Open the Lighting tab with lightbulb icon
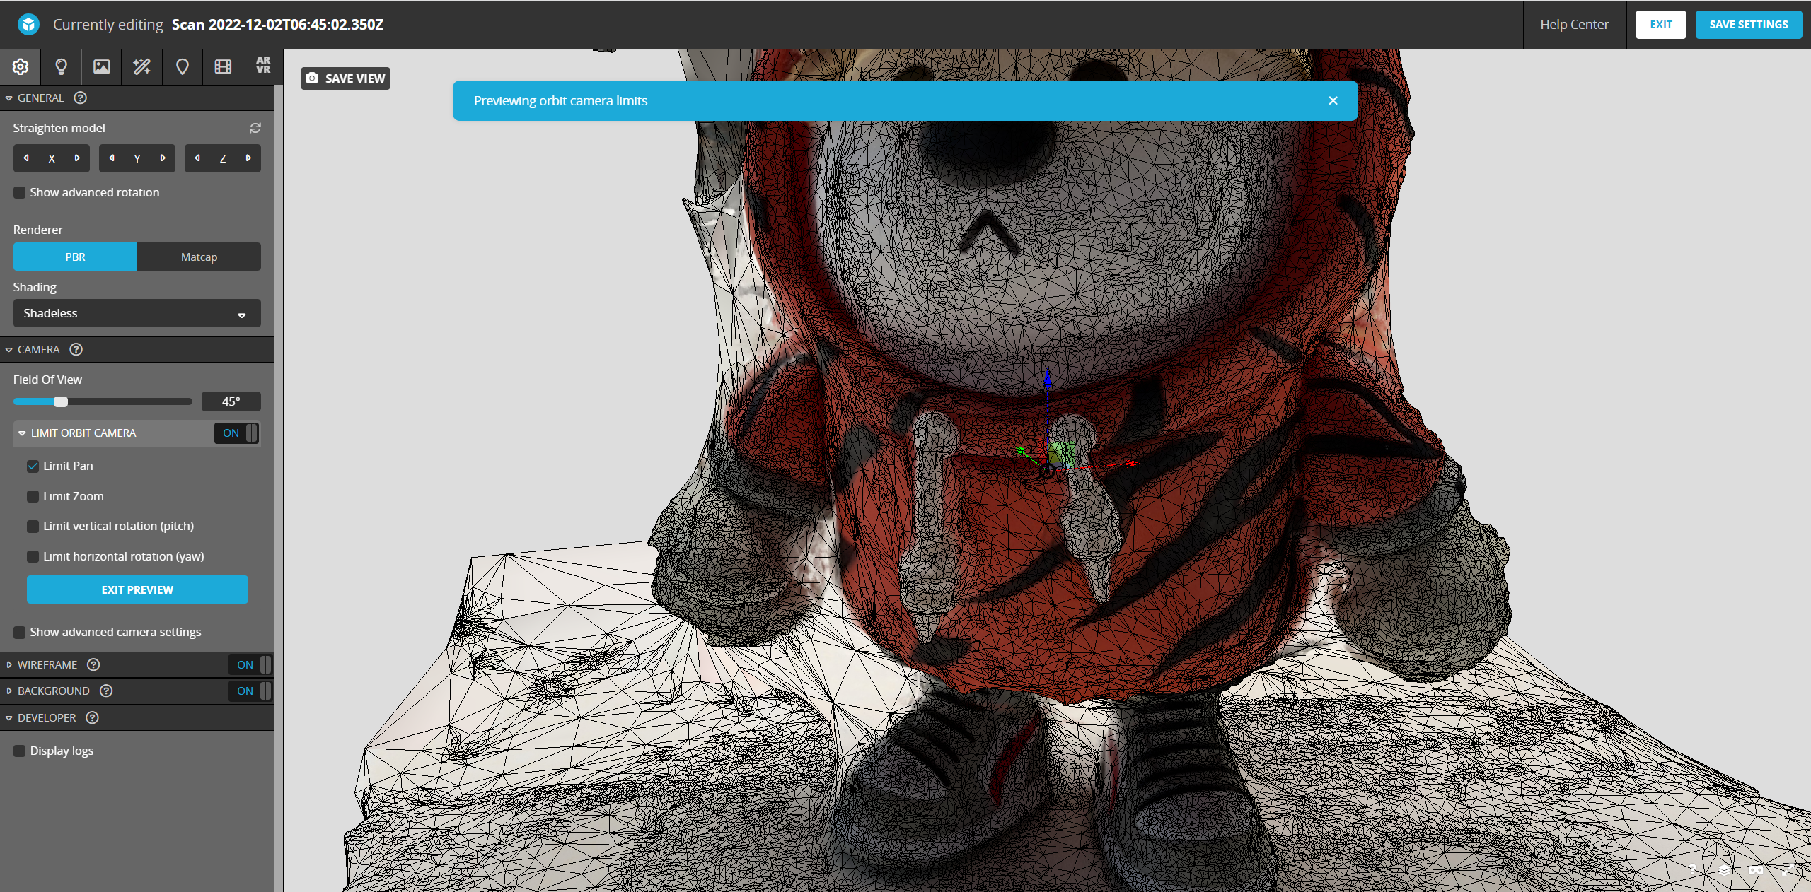The height and width of the screenshot is (892, 1811). pos(61,67)
